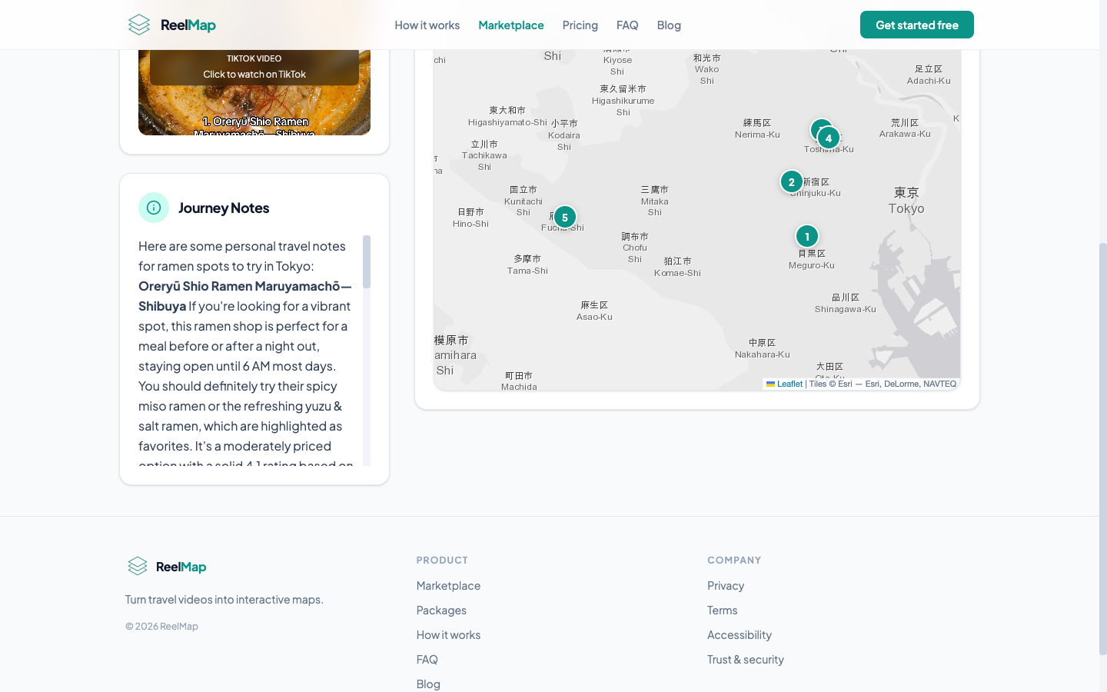
Task: Click the page vertical scrollbar thumb
Action: [1103, 448]
